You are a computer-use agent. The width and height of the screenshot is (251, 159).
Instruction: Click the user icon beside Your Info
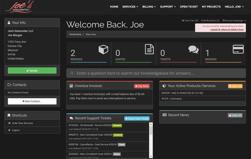[9, 23]
